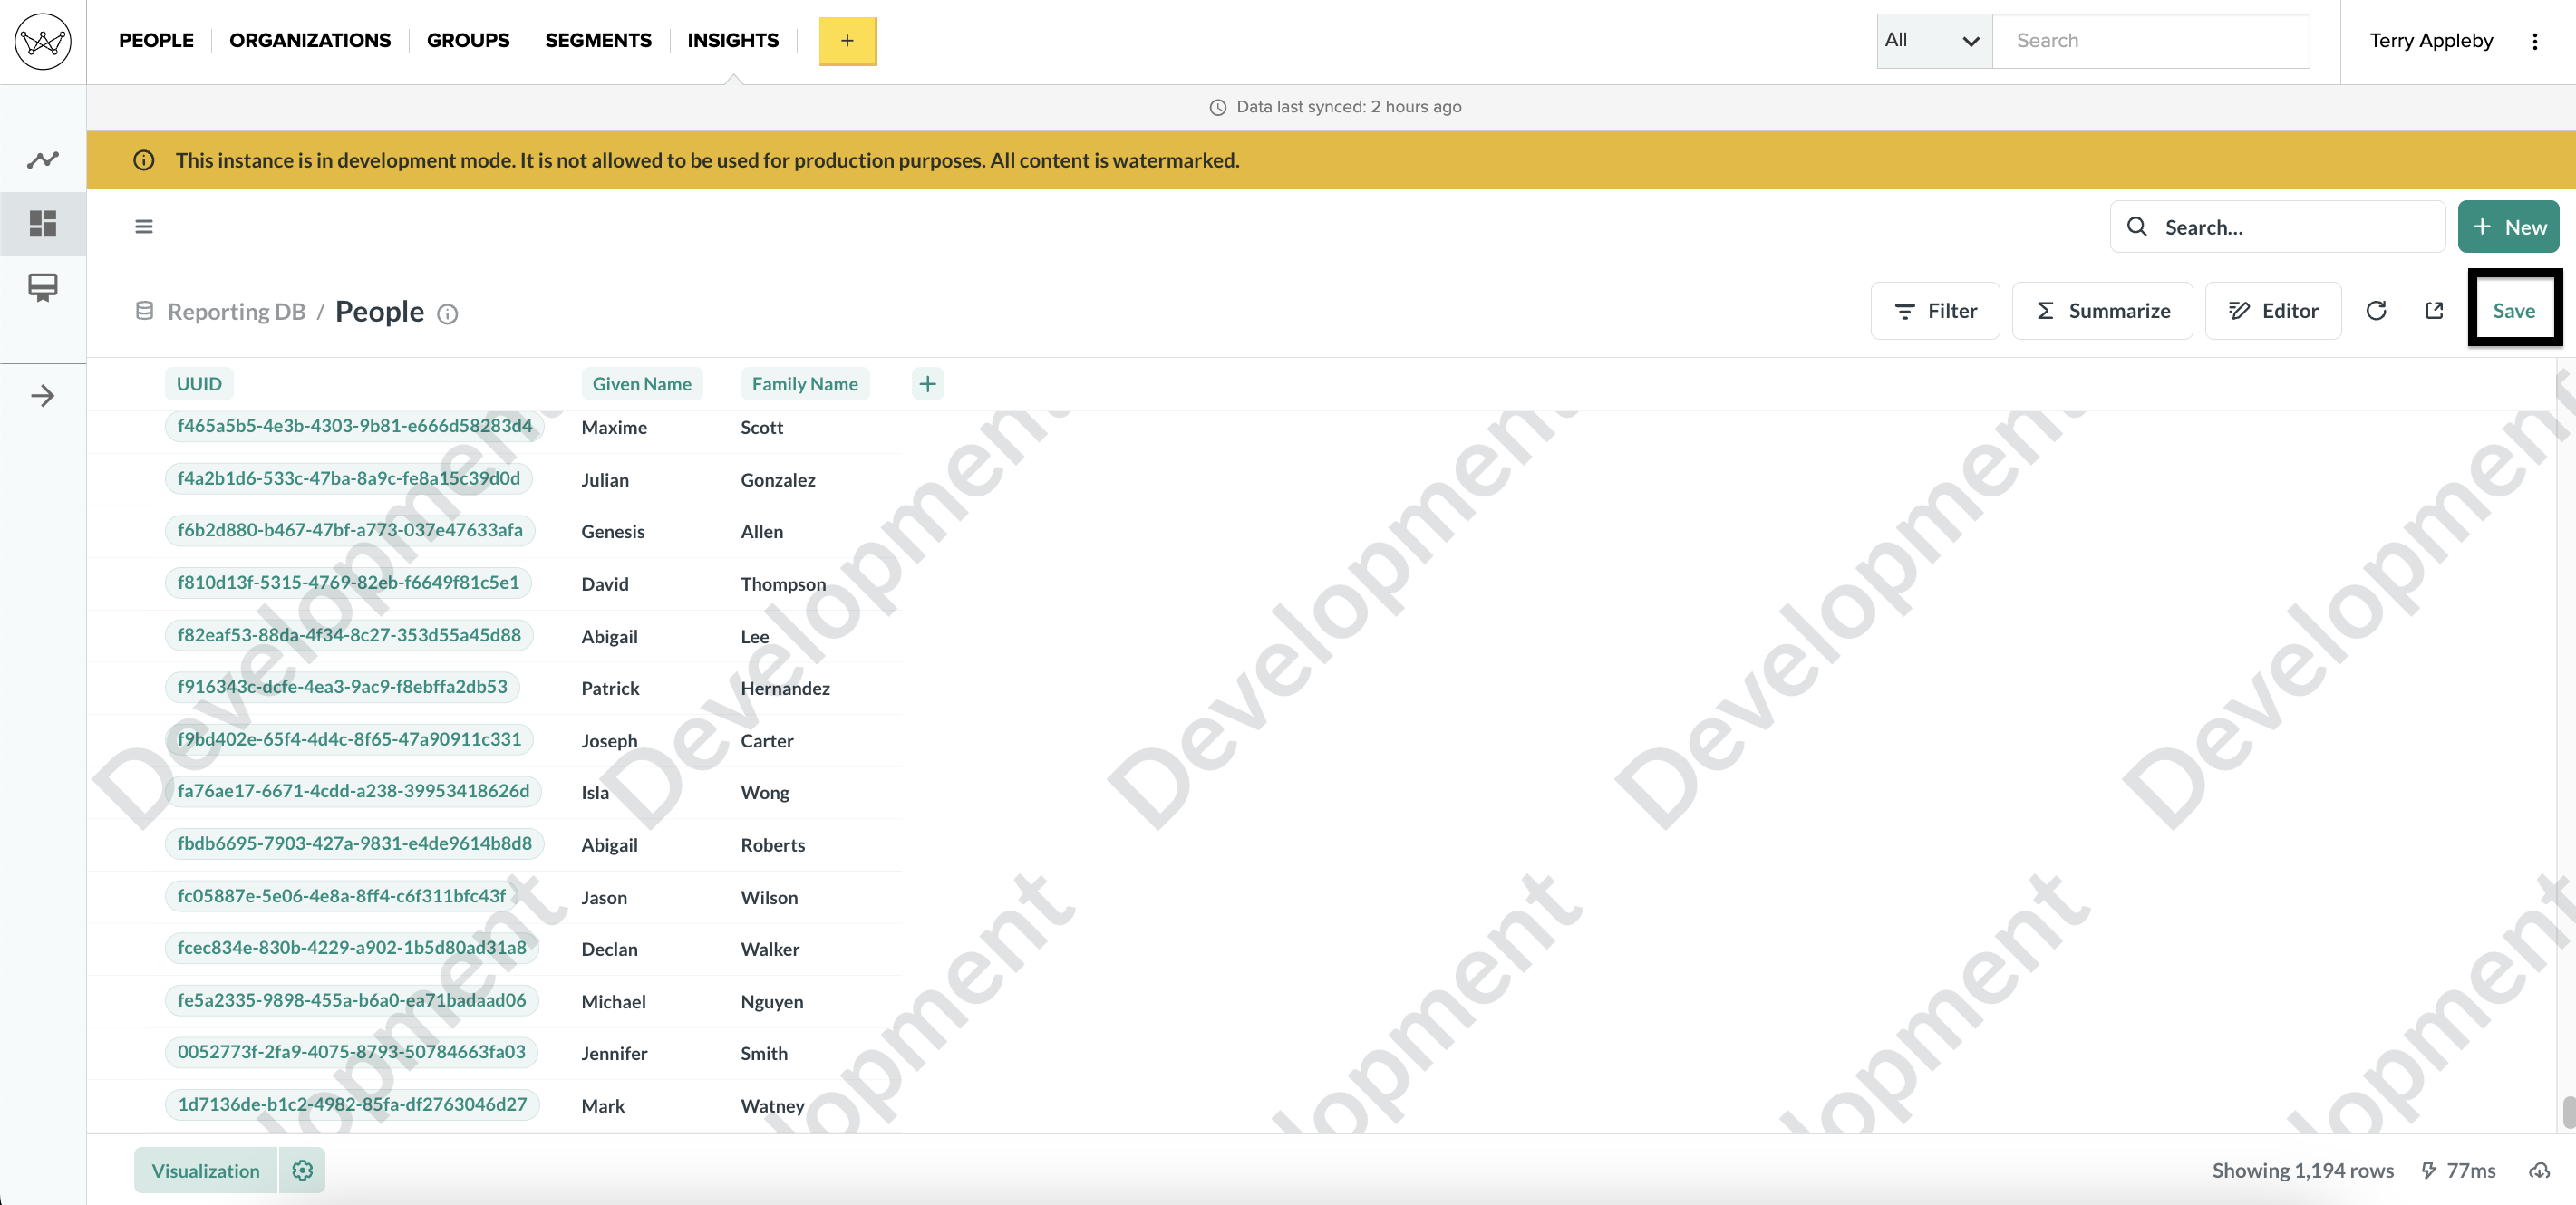
Task: Add a column with plus icon
Action: pos(927,383)
